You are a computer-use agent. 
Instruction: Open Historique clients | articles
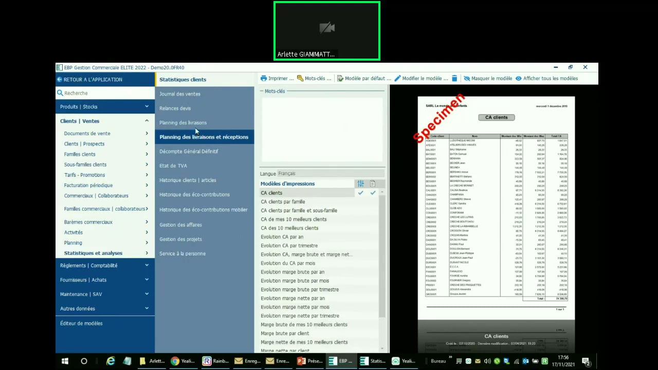(x=188, y=180)
